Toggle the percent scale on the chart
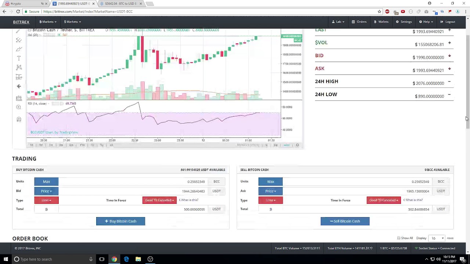Screen dimensions: 470x264 click(x=266, y=145)
